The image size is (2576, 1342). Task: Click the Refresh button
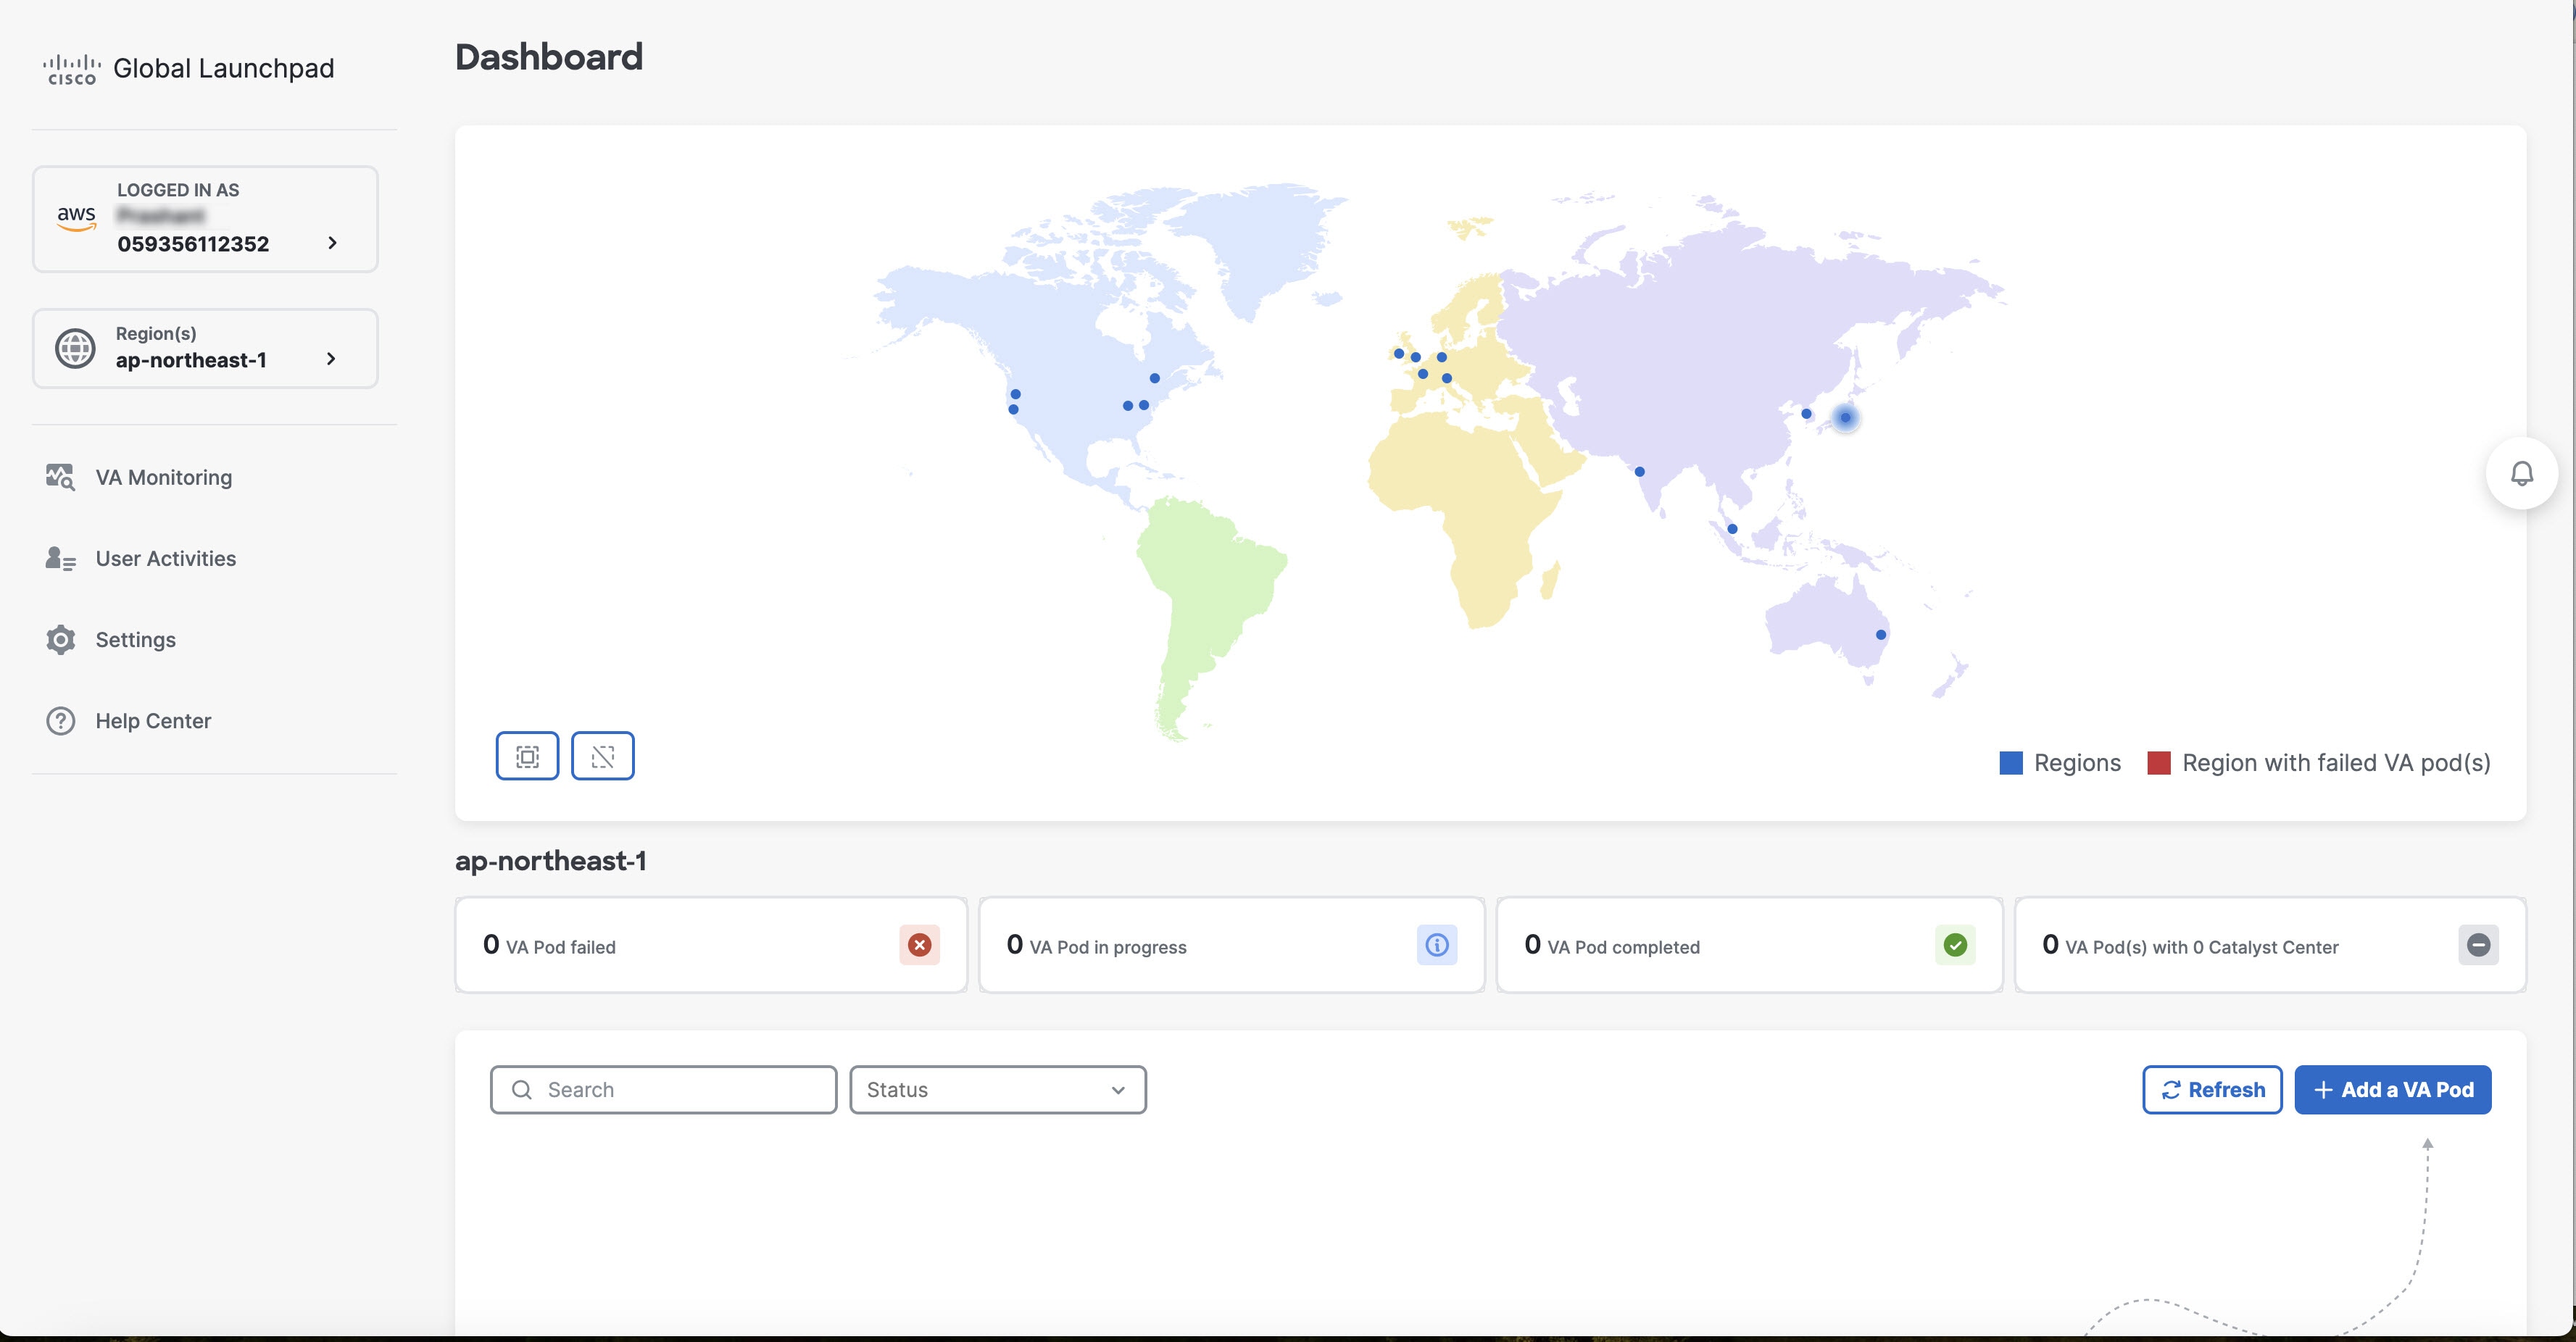(x=2212, y=1089)
